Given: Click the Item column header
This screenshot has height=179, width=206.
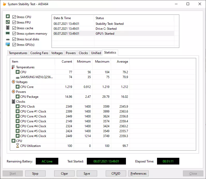Looking at the screenshot, I should click(32, 62).
